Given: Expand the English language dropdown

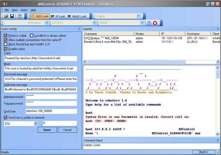Looking at the screenshot, I should click(x=139, y=16).
